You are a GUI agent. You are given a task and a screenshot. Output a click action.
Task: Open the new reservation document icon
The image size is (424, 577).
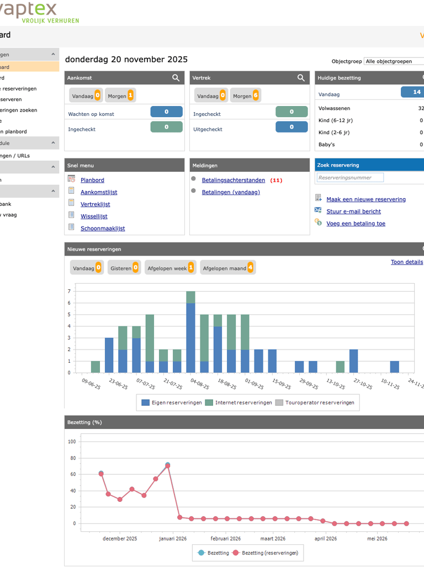click(x=319, y=198)
